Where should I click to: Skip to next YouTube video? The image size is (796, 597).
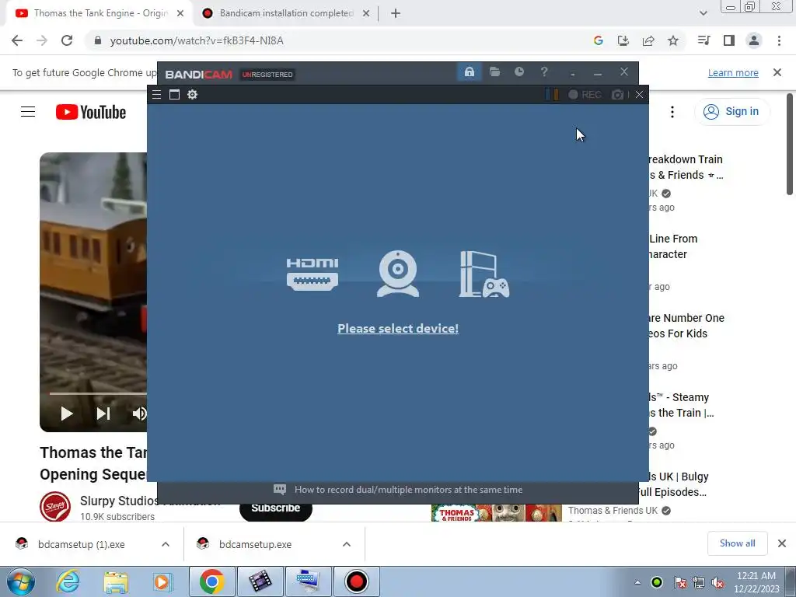pos(103,414)
